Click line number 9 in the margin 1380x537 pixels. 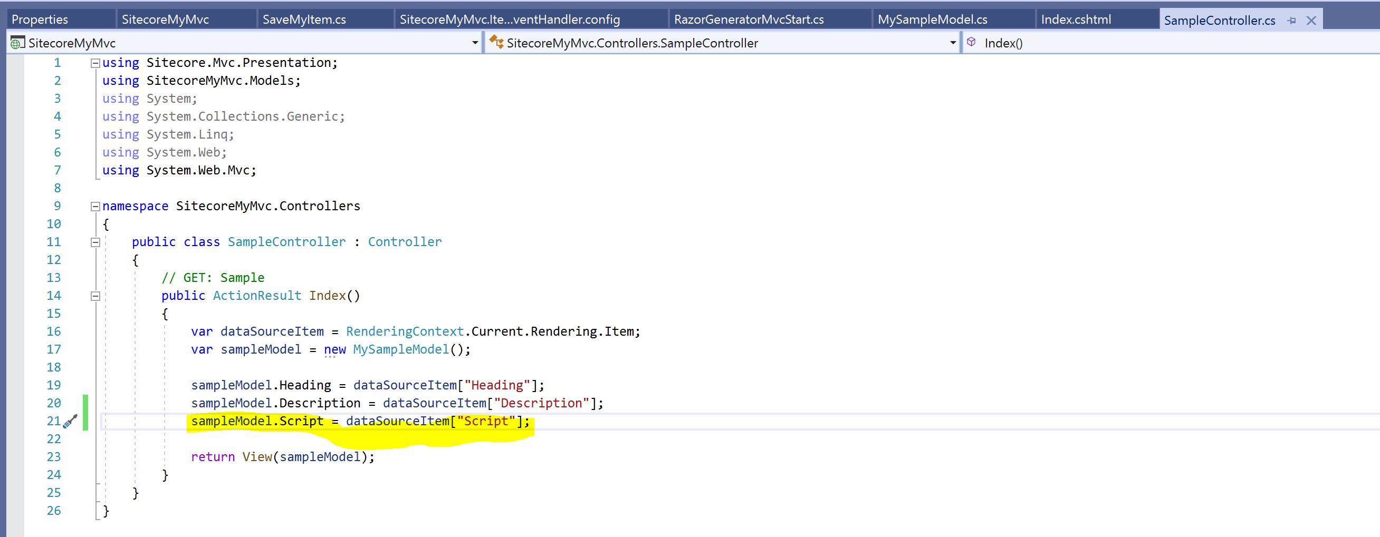tap(57, 207)
